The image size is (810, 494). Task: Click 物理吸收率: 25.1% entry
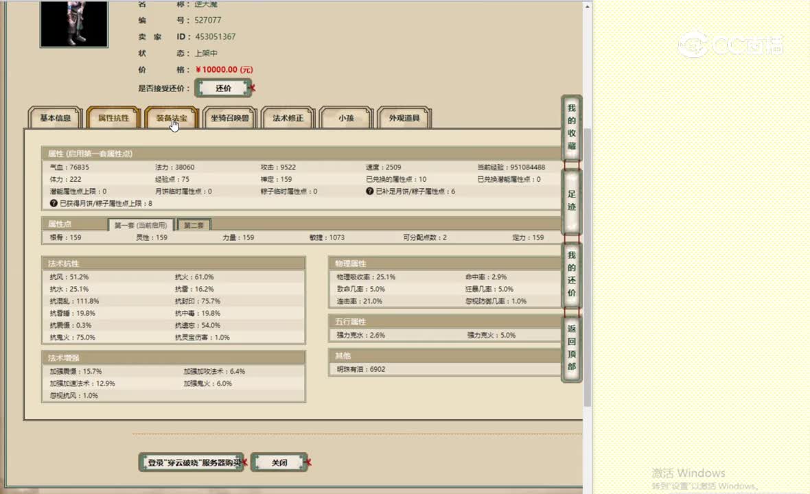click(x=366, y=277)
